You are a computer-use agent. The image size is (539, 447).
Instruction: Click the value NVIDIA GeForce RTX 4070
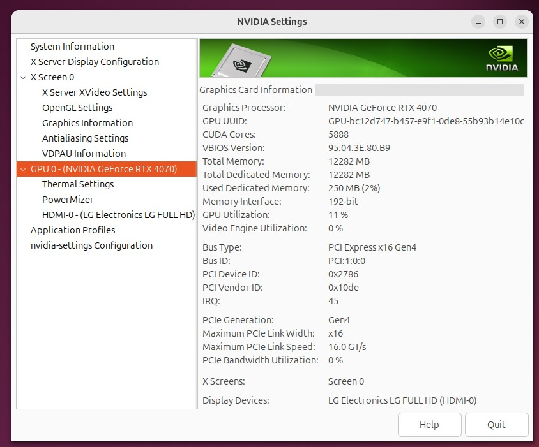point(383,108)
